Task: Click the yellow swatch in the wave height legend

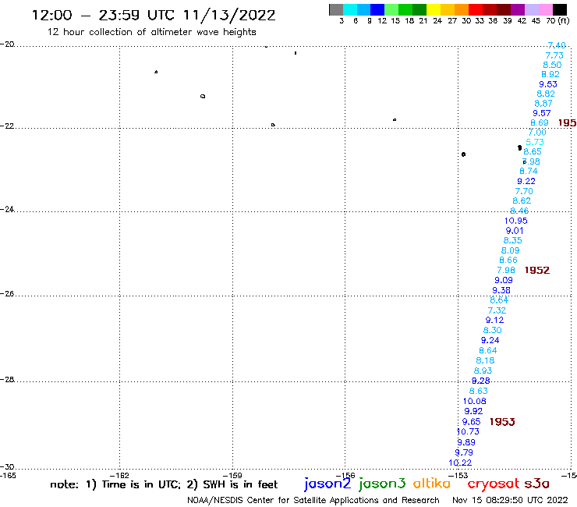Action: [434, 9]
